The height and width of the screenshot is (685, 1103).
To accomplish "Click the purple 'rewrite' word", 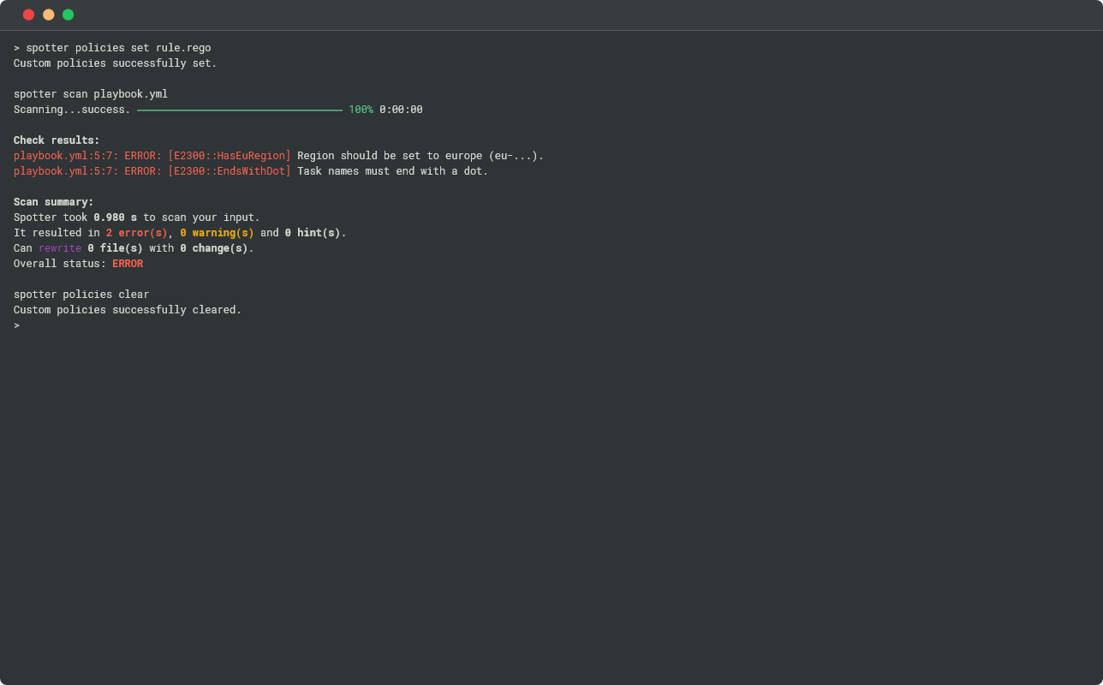I will [x=60, y=248].
